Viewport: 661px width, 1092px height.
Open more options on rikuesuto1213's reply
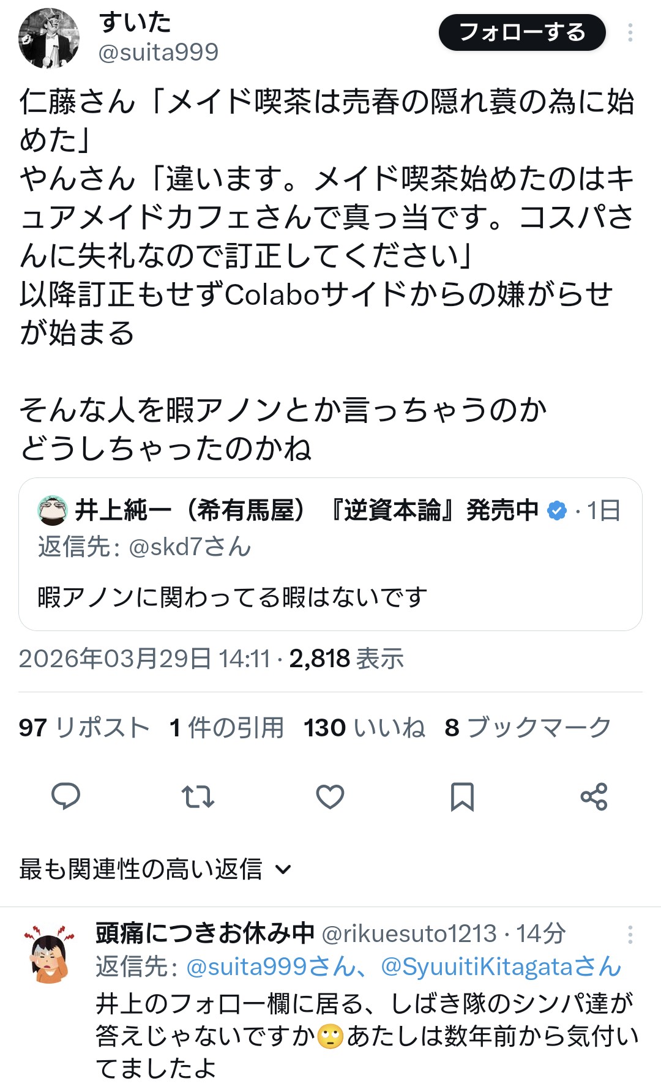tap(630, 935)
